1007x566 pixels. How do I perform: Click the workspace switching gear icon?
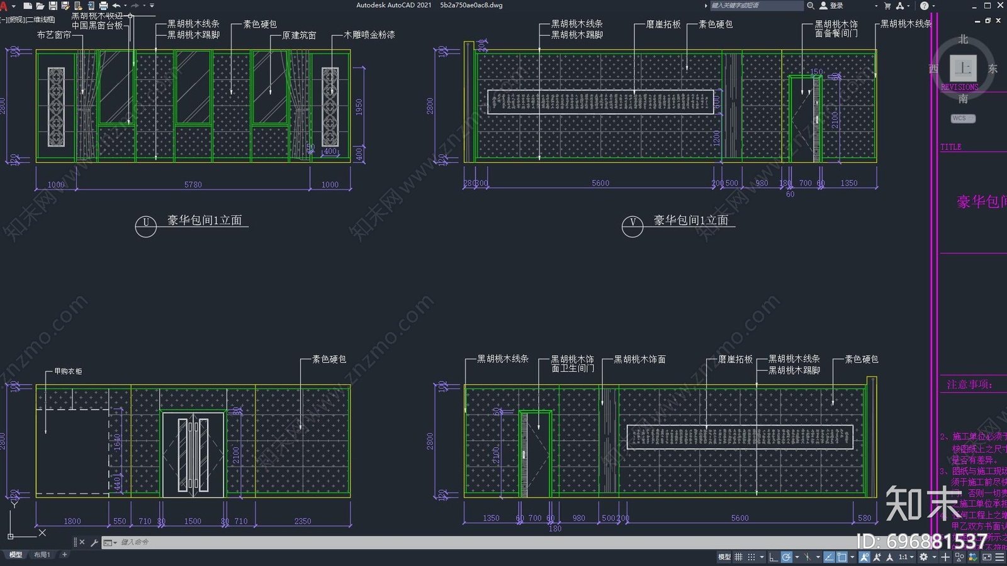coord(923,557)
